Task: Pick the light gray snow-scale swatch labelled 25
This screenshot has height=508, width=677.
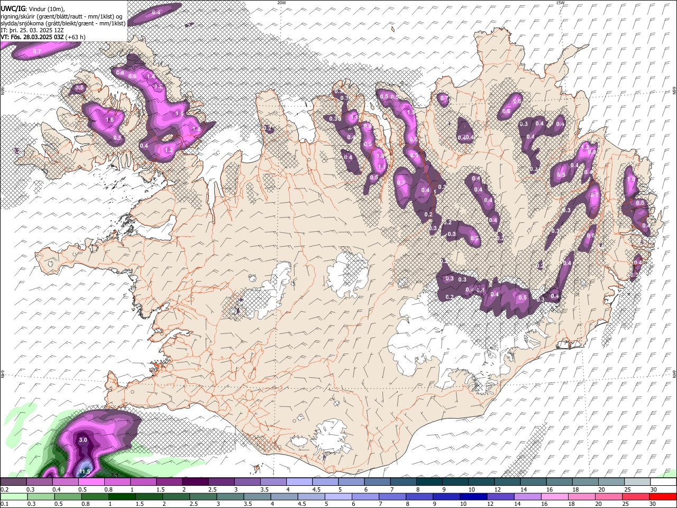Action: coord(637,482)
